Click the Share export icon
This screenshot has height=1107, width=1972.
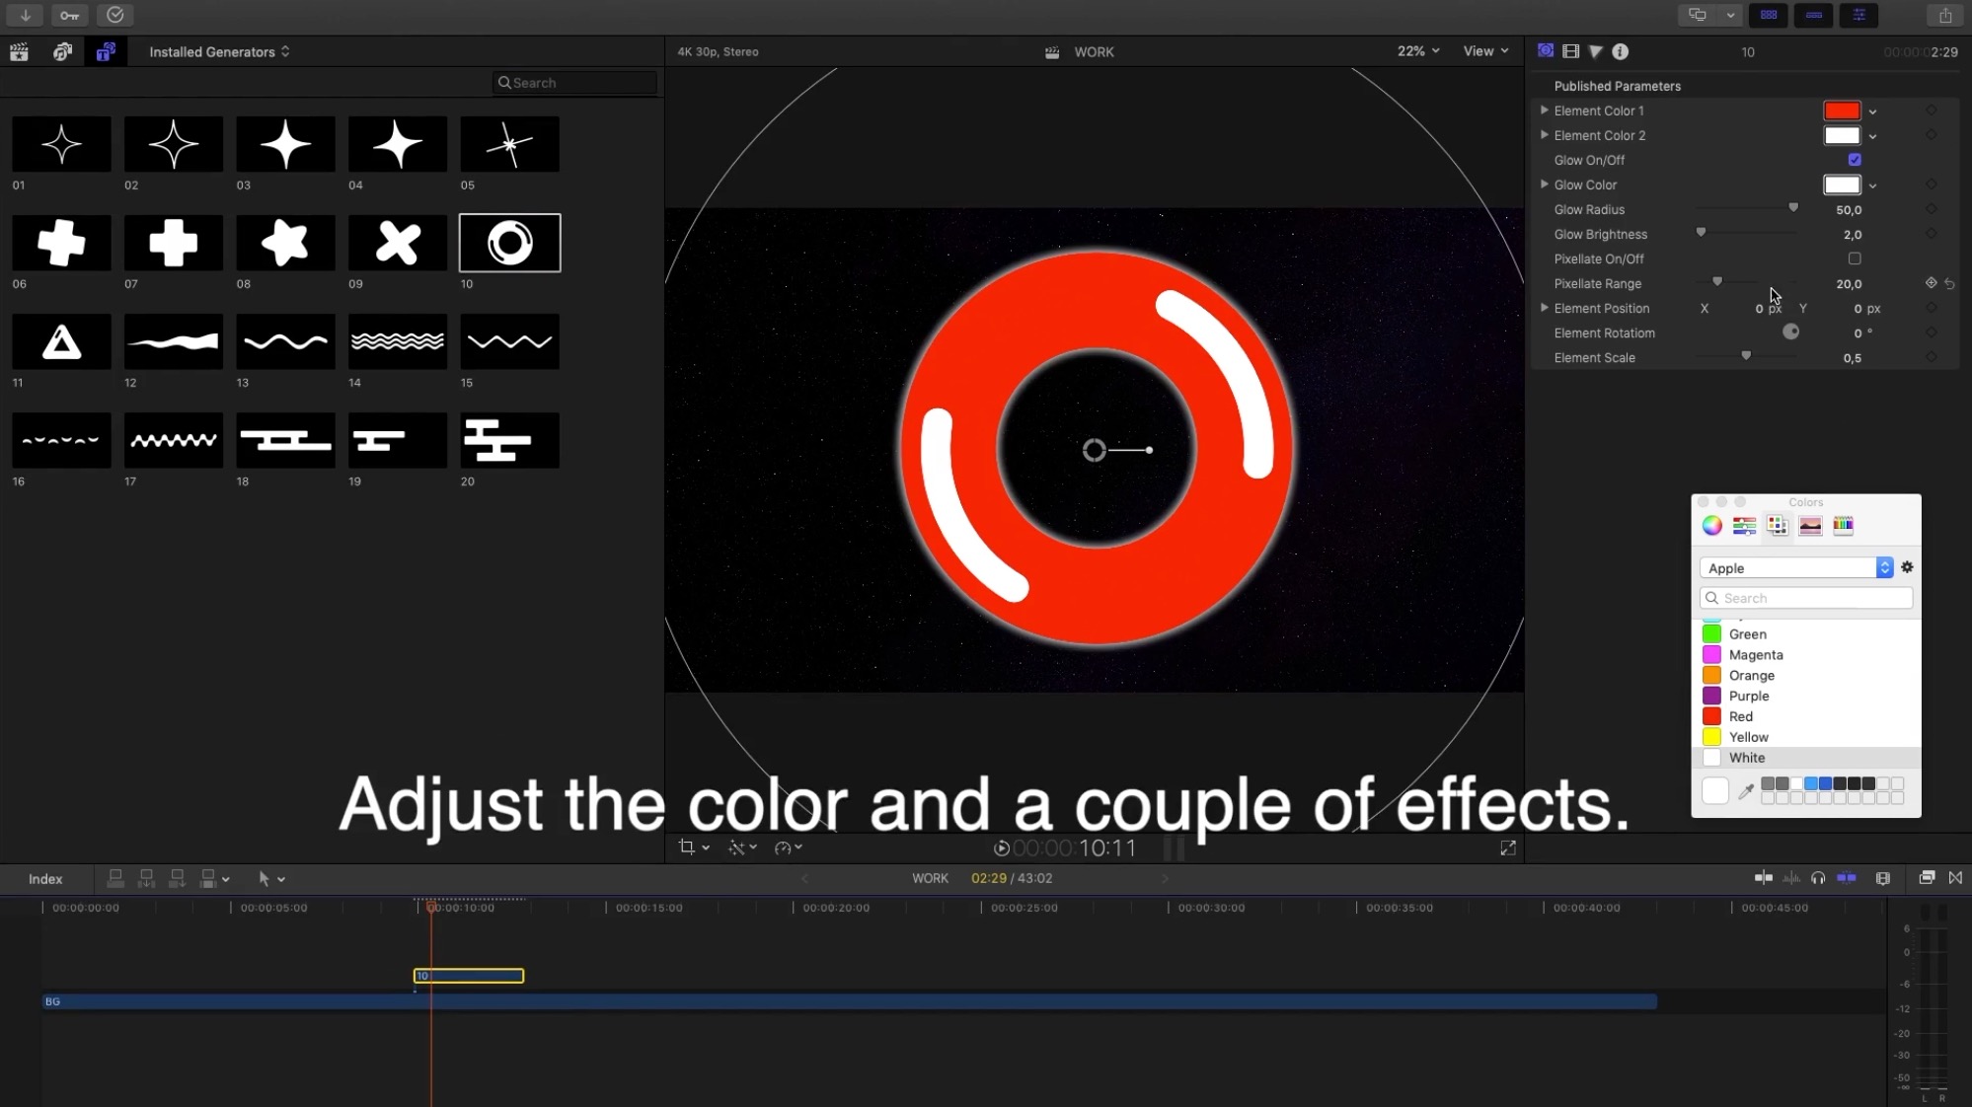tap(1944, 15)
